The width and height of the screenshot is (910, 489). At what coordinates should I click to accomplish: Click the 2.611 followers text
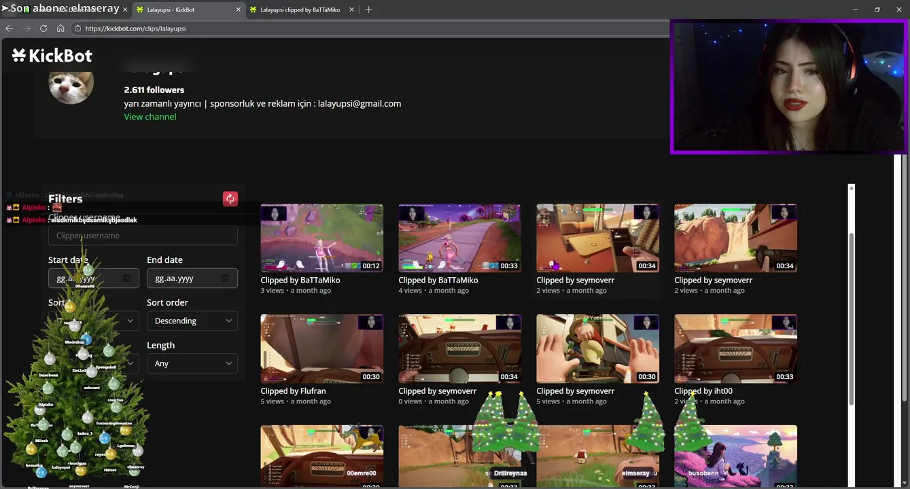point(154,90)
